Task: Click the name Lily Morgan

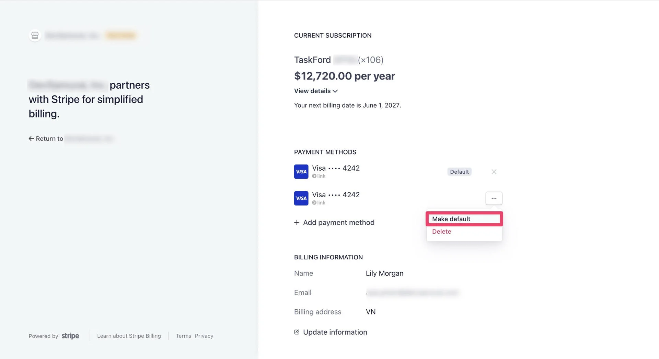Action: (x=384, y=273)
